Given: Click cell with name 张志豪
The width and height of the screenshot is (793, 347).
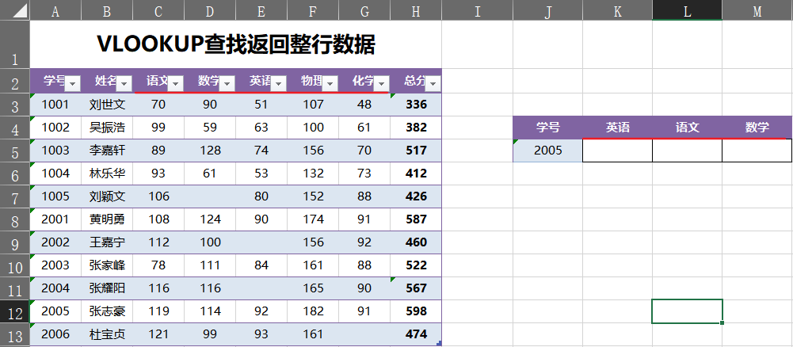Looking at the screenshot, I should 107,311.
